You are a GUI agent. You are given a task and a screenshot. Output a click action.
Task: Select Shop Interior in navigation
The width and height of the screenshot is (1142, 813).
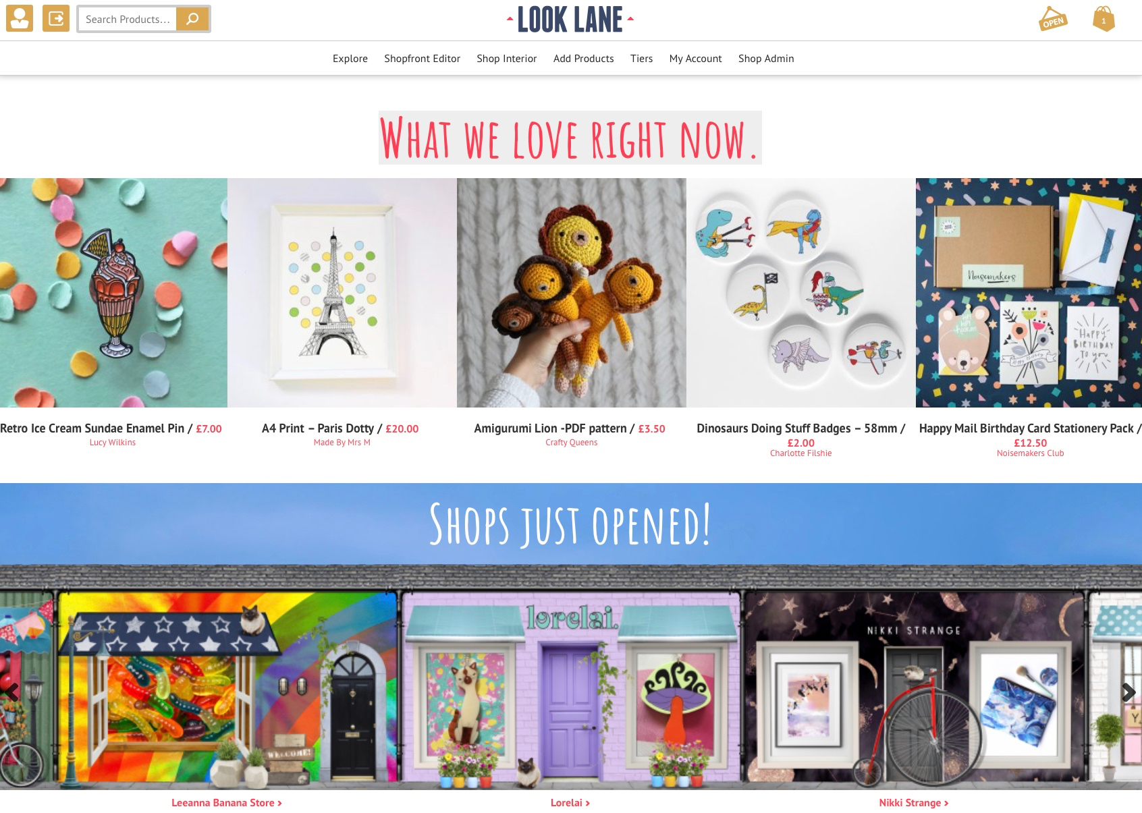[507, 59]
